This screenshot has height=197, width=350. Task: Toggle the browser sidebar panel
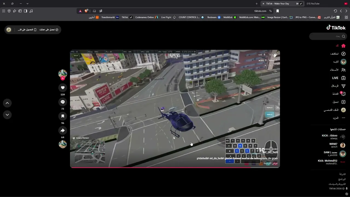pyautogui.click(x=25, y=11)
